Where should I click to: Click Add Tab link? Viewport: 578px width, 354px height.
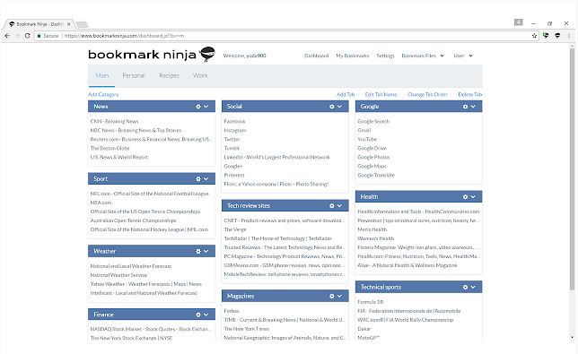pos(346,95)
